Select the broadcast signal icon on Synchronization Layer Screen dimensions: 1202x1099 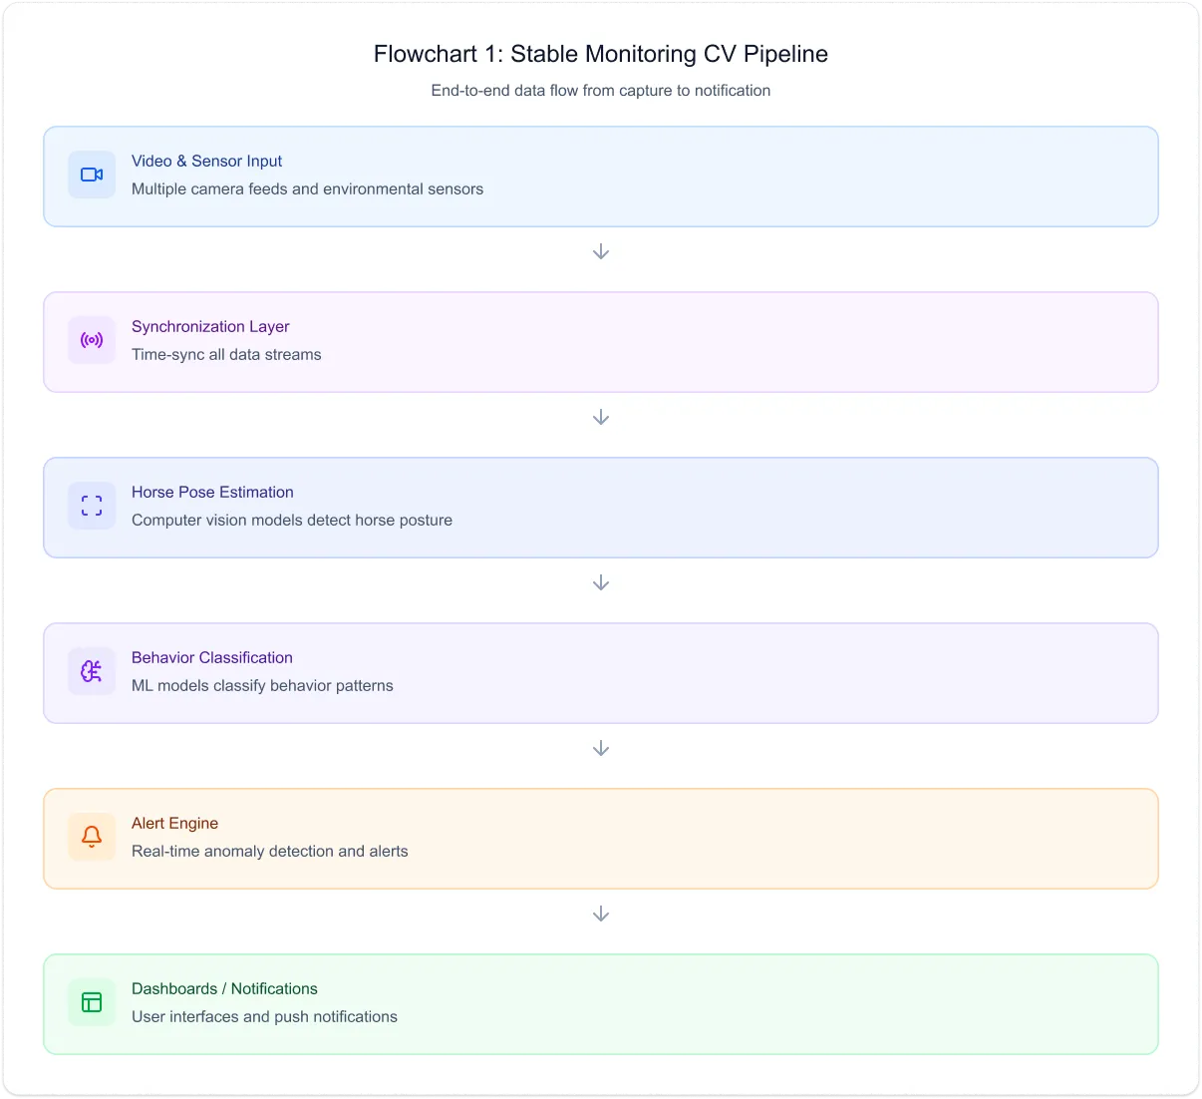point(91,339)
